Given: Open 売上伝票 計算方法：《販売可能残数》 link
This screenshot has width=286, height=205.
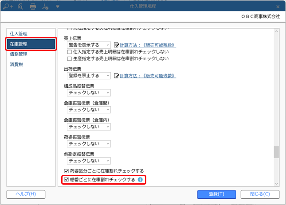Looking at the screenshot, I should click(x=148, y=45).
